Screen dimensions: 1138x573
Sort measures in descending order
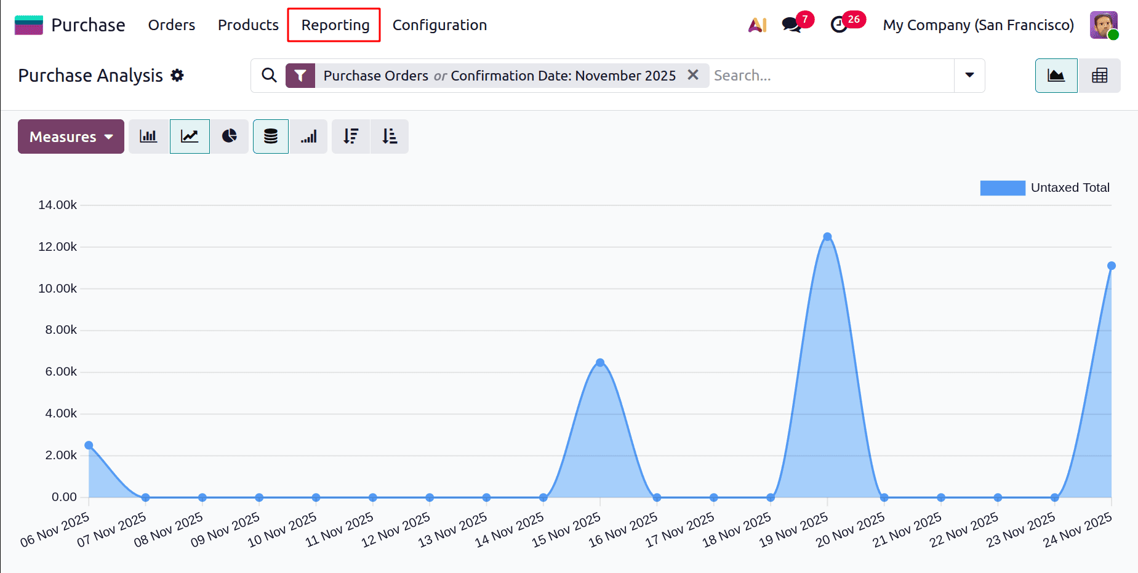351,136
